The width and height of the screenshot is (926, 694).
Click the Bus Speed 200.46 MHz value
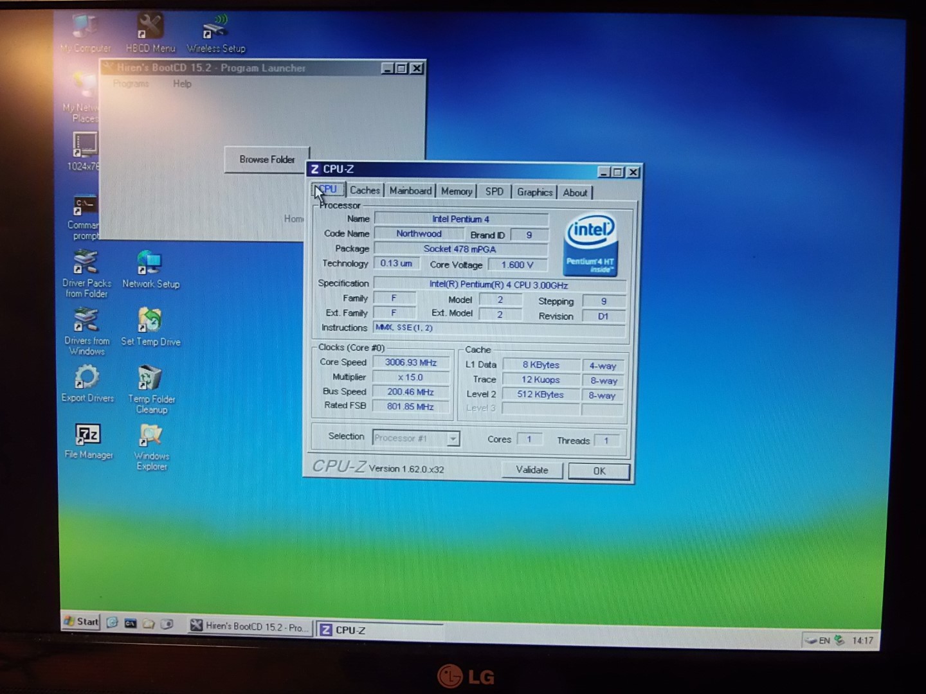click(410, 392)
